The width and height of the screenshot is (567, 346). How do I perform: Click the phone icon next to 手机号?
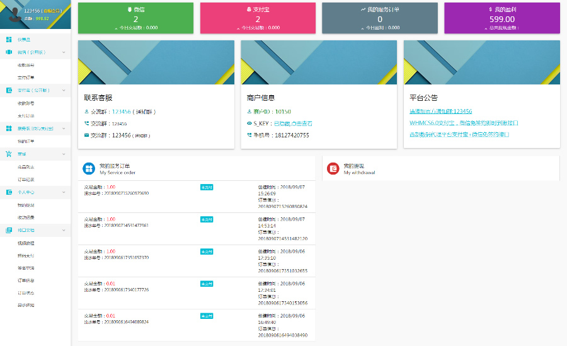point(249,135)
